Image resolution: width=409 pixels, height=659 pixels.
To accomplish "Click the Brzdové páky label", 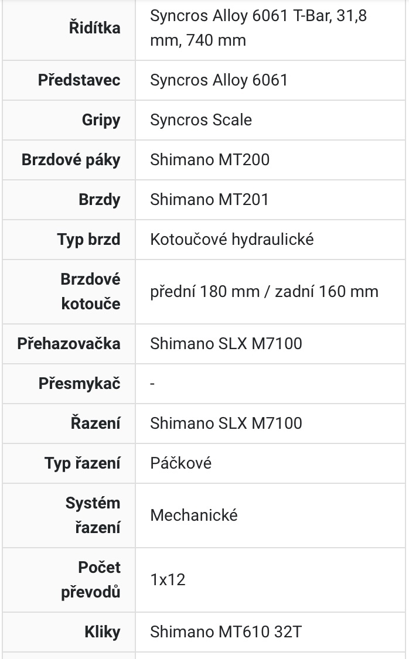I will [71, 159].
